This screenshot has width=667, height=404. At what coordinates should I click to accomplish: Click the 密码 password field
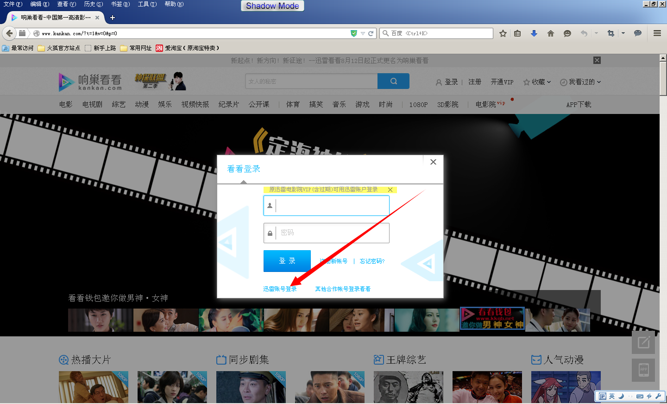point(327,233)
